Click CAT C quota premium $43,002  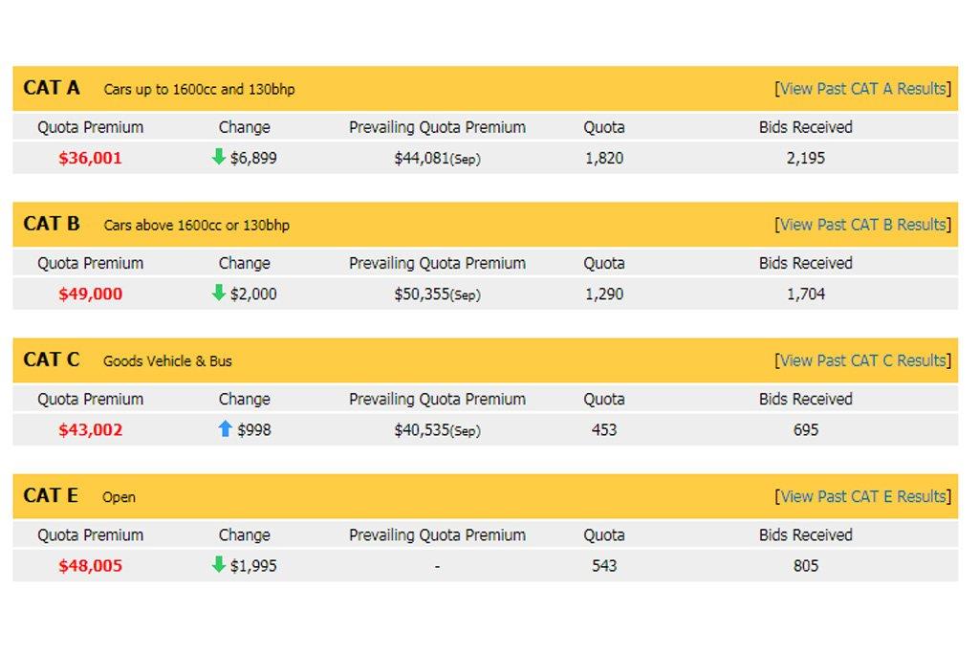[x=91, y=430]
